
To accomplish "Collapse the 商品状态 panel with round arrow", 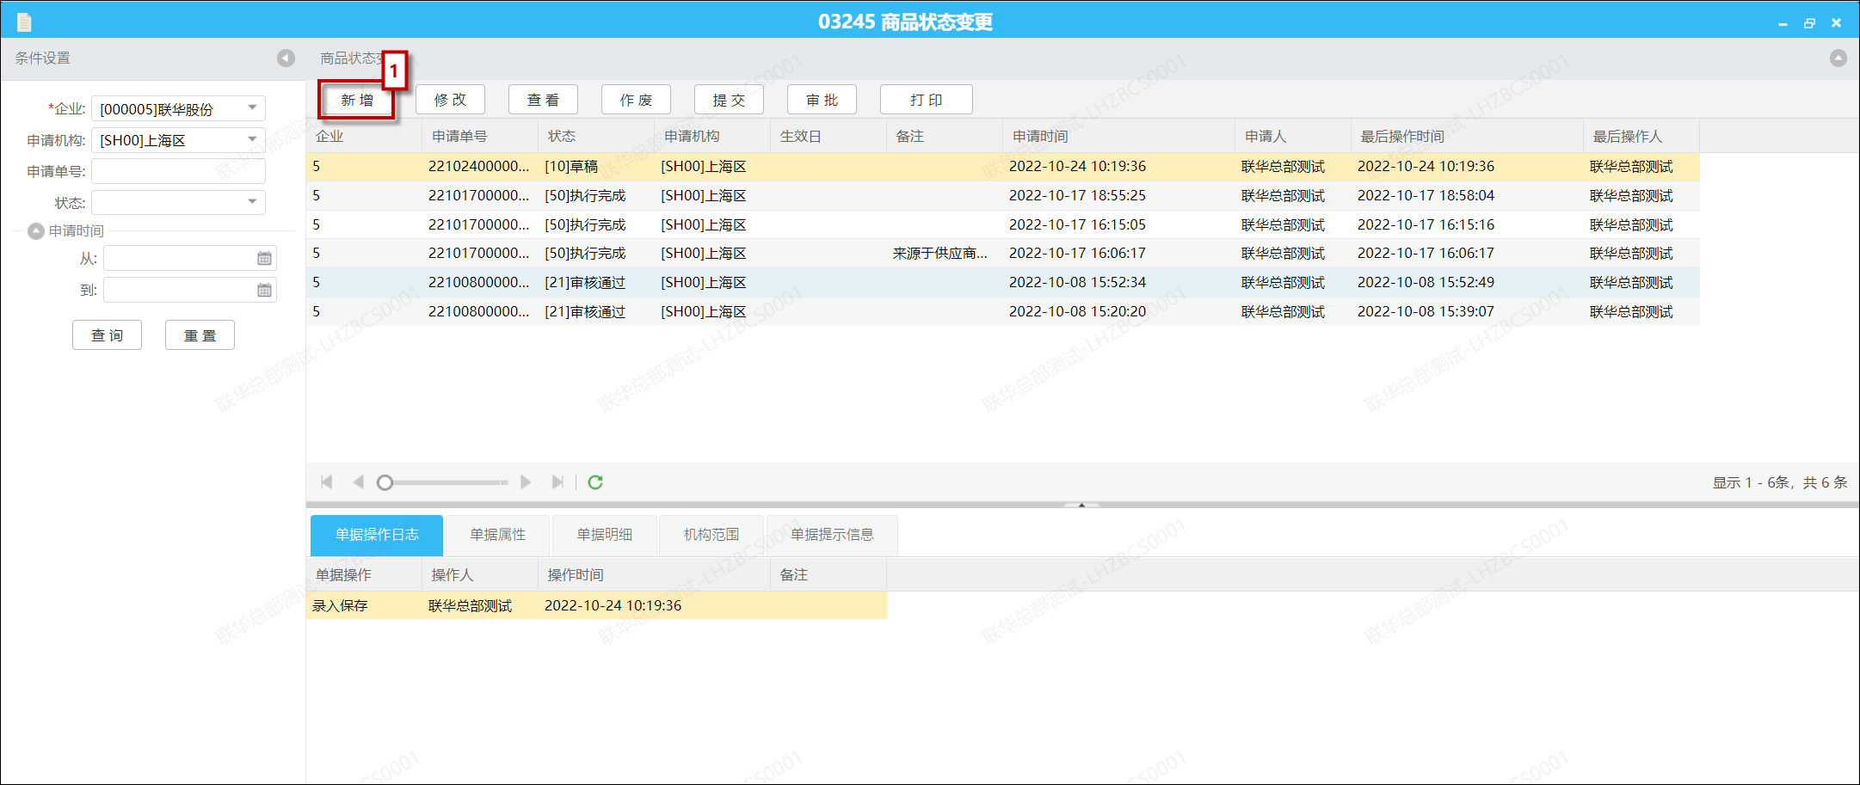I will click(1838, 58).
